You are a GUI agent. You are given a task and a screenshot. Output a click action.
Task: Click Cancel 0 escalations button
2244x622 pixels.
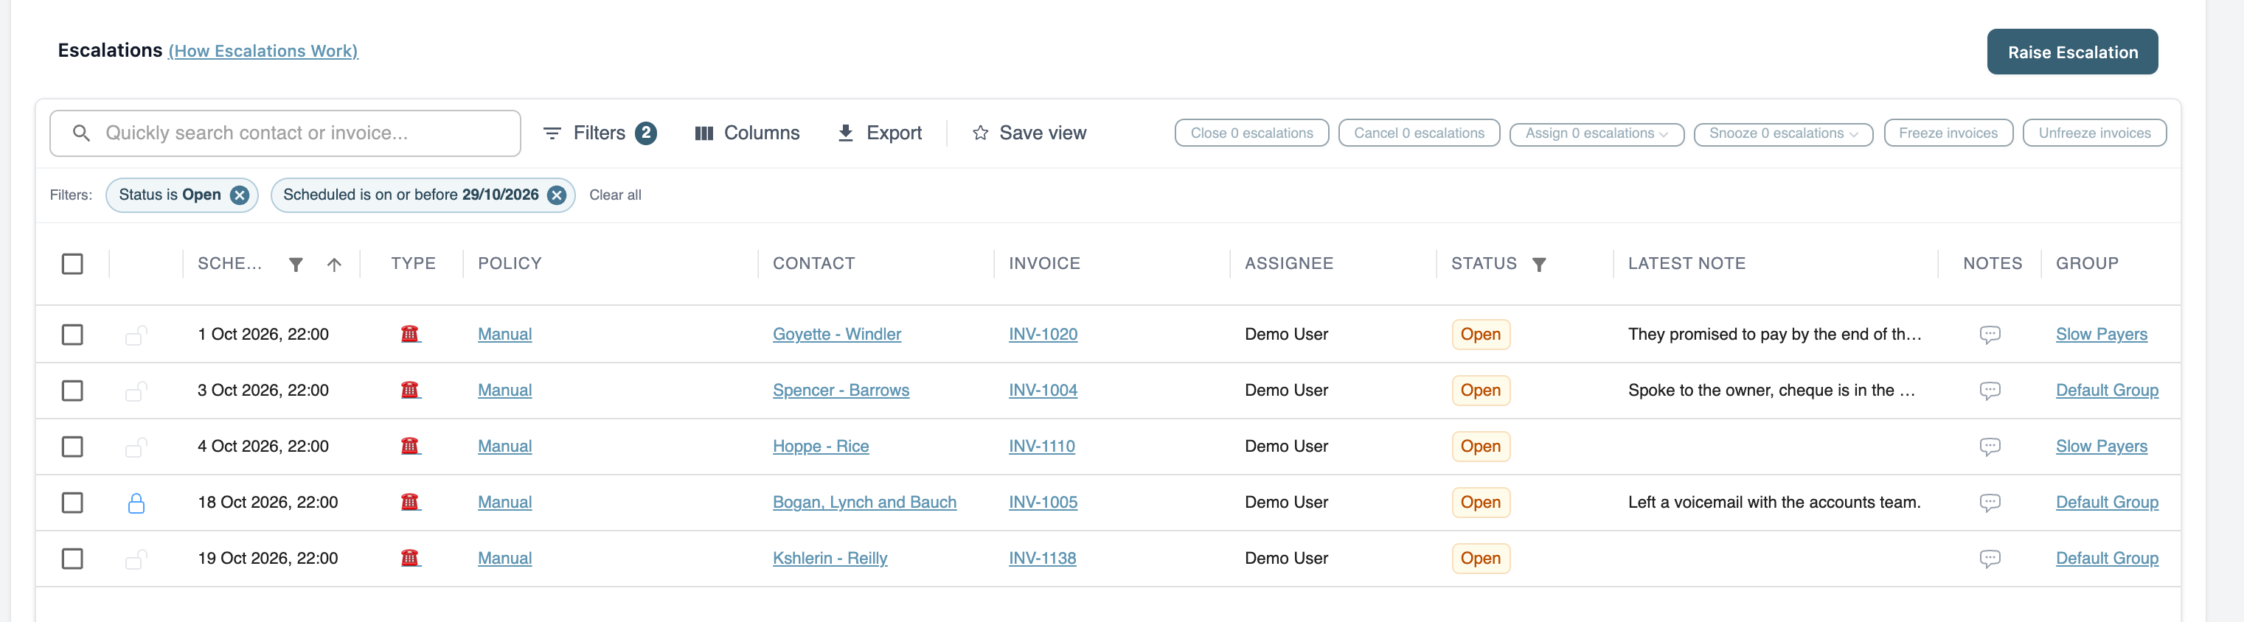tap(1418, 133)
